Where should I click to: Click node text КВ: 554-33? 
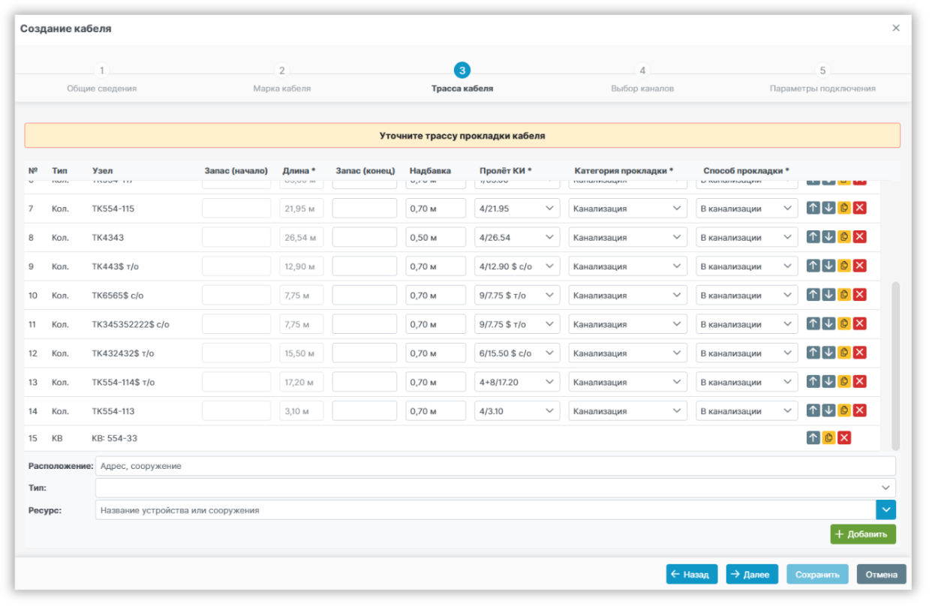(x=114, y=438)
